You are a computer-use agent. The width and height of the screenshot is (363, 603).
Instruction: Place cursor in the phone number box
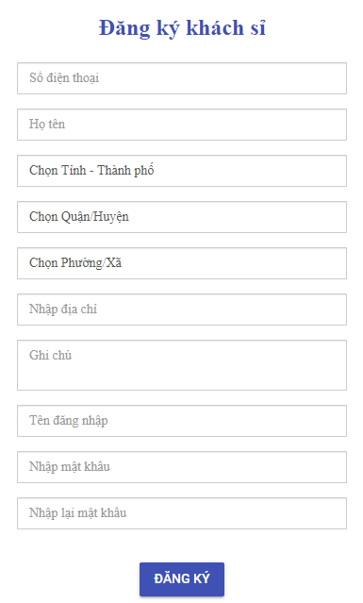182,78
